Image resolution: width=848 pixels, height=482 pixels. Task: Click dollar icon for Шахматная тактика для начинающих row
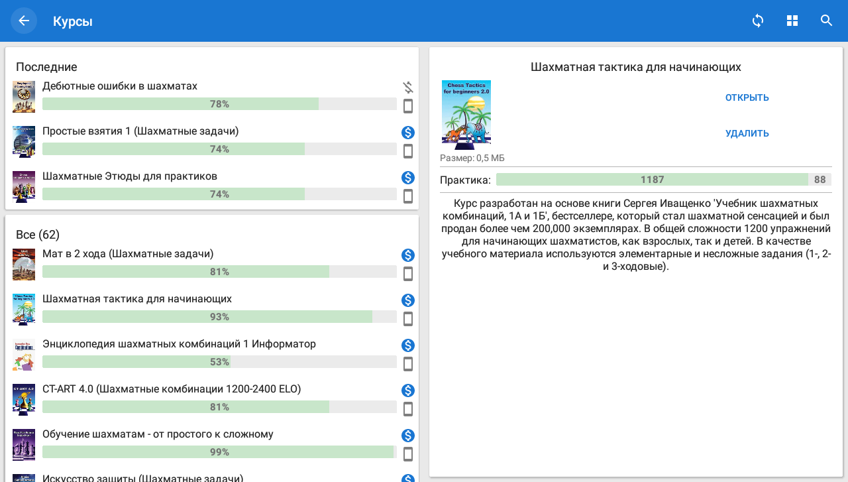[x=408, y=300]
